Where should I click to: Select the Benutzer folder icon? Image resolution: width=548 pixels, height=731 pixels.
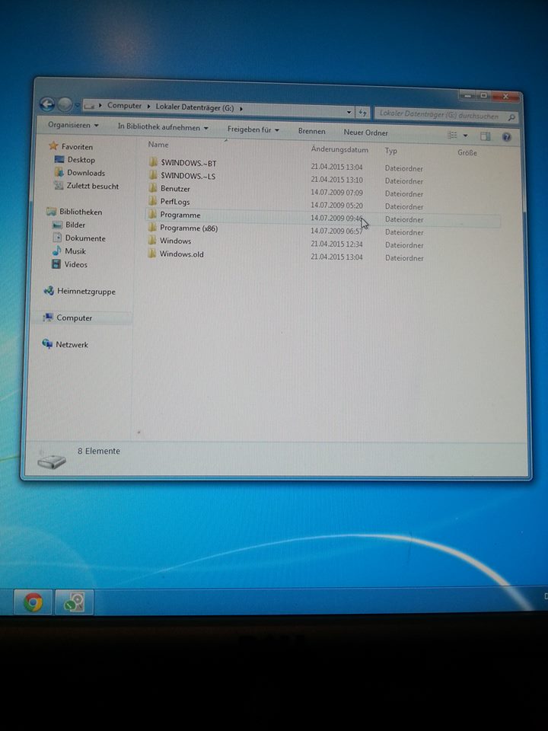pos(152,188)
